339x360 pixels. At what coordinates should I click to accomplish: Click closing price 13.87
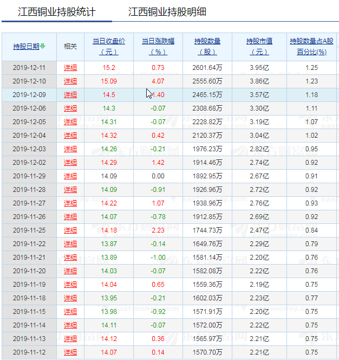point(109,244)
